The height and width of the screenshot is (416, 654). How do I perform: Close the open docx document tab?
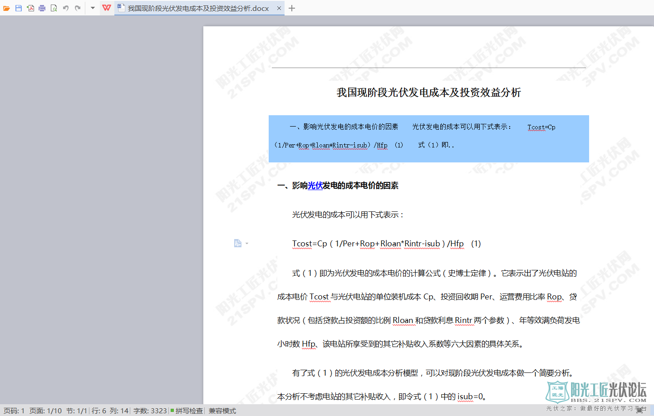click(x=279, y=8)
